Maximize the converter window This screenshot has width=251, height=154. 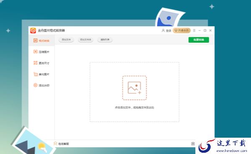pos(205,31)
